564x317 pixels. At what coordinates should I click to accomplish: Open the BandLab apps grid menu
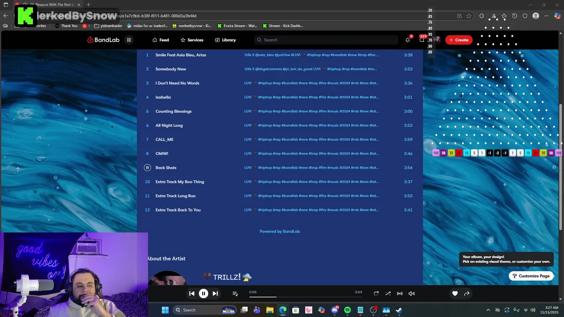pyautogui.click(x=129, y=40)
